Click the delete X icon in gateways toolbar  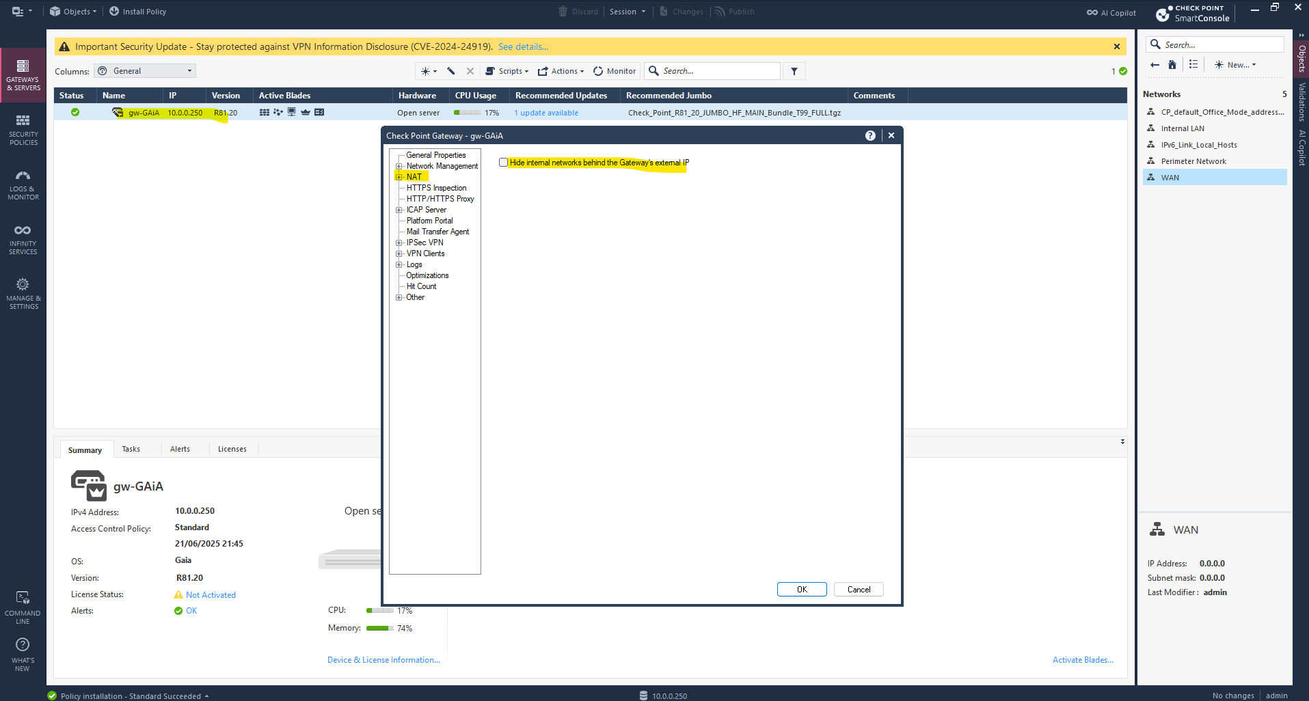[x=470, y=71]
